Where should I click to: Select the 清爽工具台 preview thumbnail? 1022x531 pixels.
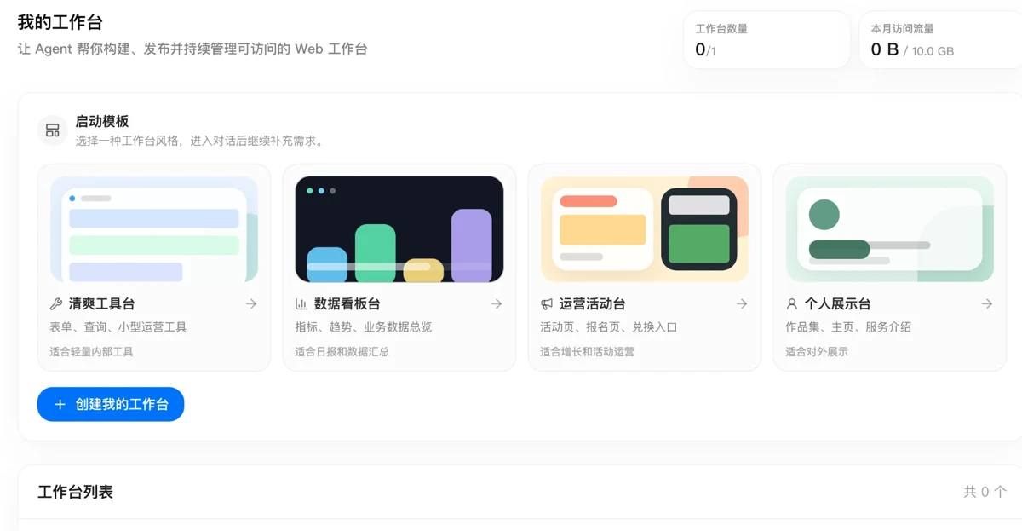coord(154,229)
